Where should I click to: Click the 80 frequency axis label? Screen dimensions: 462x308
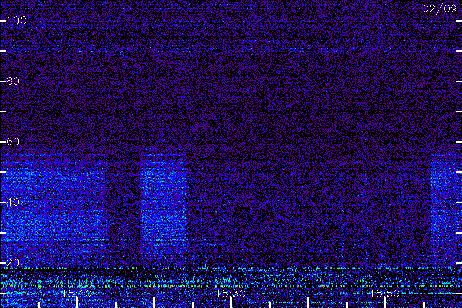coord(13,81)
